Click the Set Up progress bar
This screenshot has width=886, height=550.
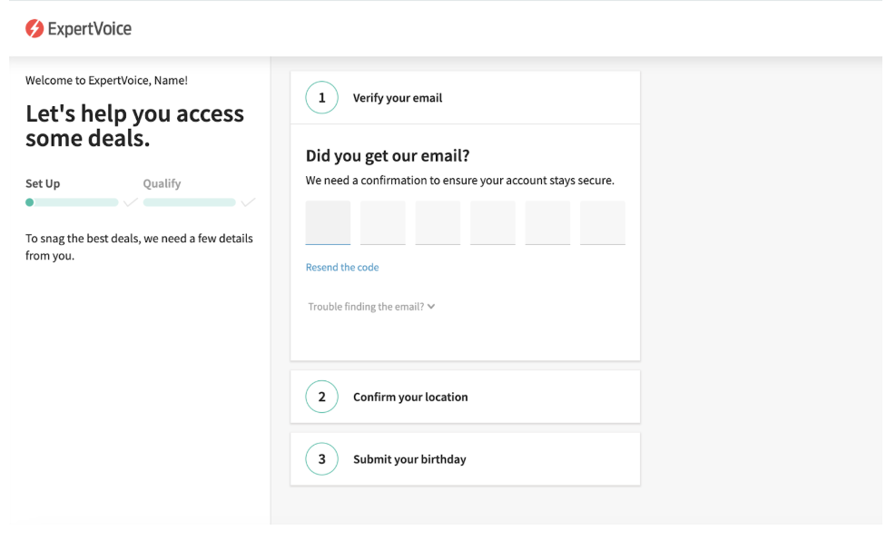click(72, 202)
